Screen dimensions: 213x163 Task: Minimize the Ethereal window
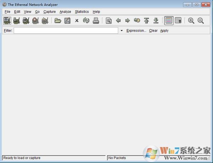(x=187, y=5)
